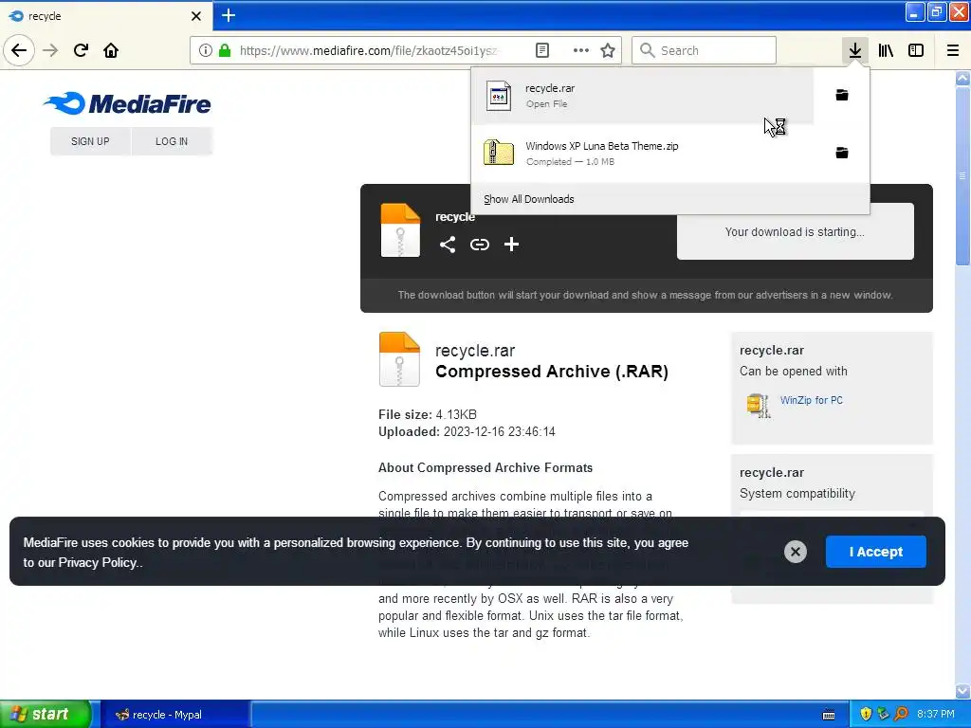Copy link with the chain icon

click(x=479, y=245)
